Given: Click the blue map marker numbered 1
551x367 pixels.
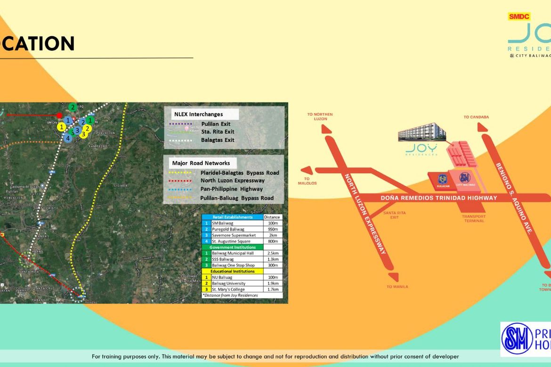Looking at the screenshot, I should click(x=68, y=120).
